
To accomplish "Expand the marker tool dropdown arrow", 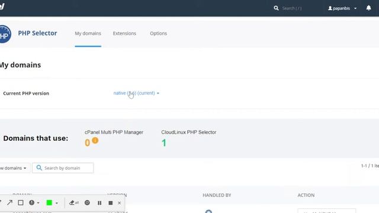I will click(38, 203).
